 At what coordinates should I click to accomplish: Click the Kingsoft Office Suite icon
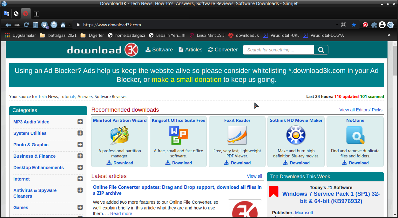(178, 135)
